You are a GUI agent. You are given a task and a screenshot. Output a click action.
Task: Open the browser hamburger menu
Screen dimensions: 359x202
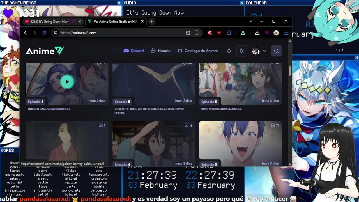pos(286,33)
